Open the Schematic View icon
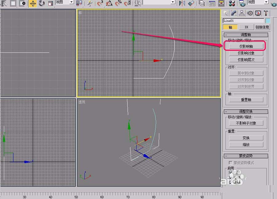Viewport: 277px width, 199px height. (x=221, y=3)
